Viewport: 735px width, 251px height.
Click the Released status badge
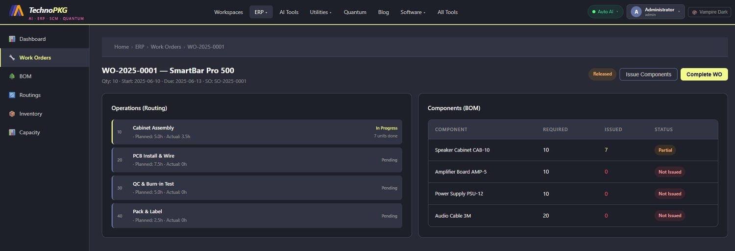pos(602,74)
